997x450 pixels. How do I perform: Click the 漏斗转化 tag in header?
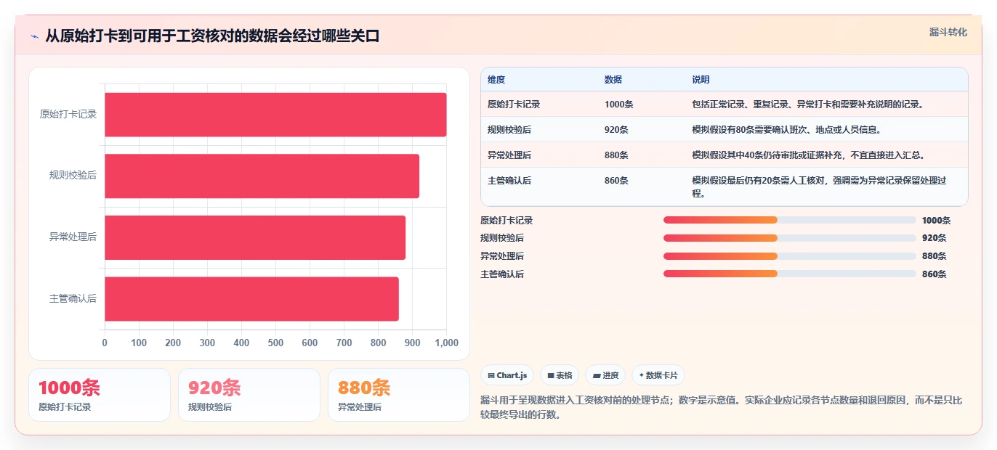tap(948, 32)
